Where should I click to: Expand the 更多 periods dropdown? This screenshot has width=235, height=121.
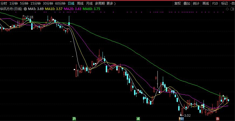click(111, 4)
